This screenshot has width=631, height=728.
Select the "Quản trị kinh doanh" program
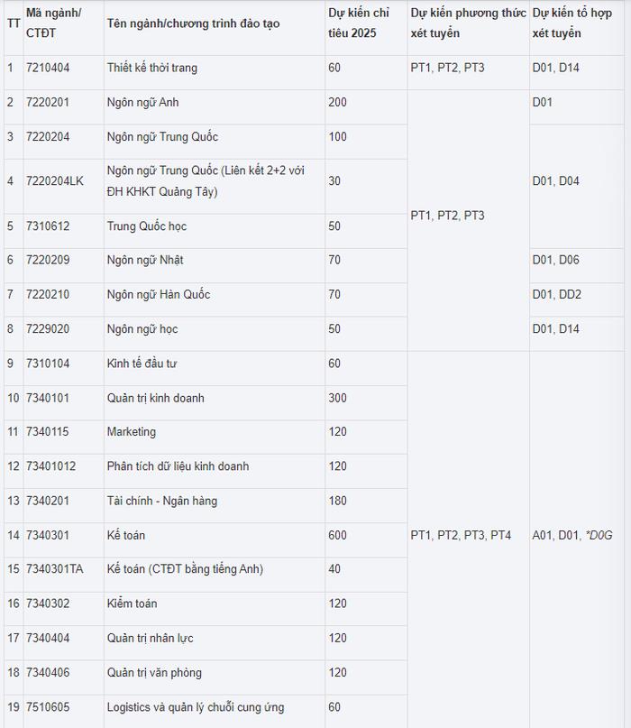155,398
